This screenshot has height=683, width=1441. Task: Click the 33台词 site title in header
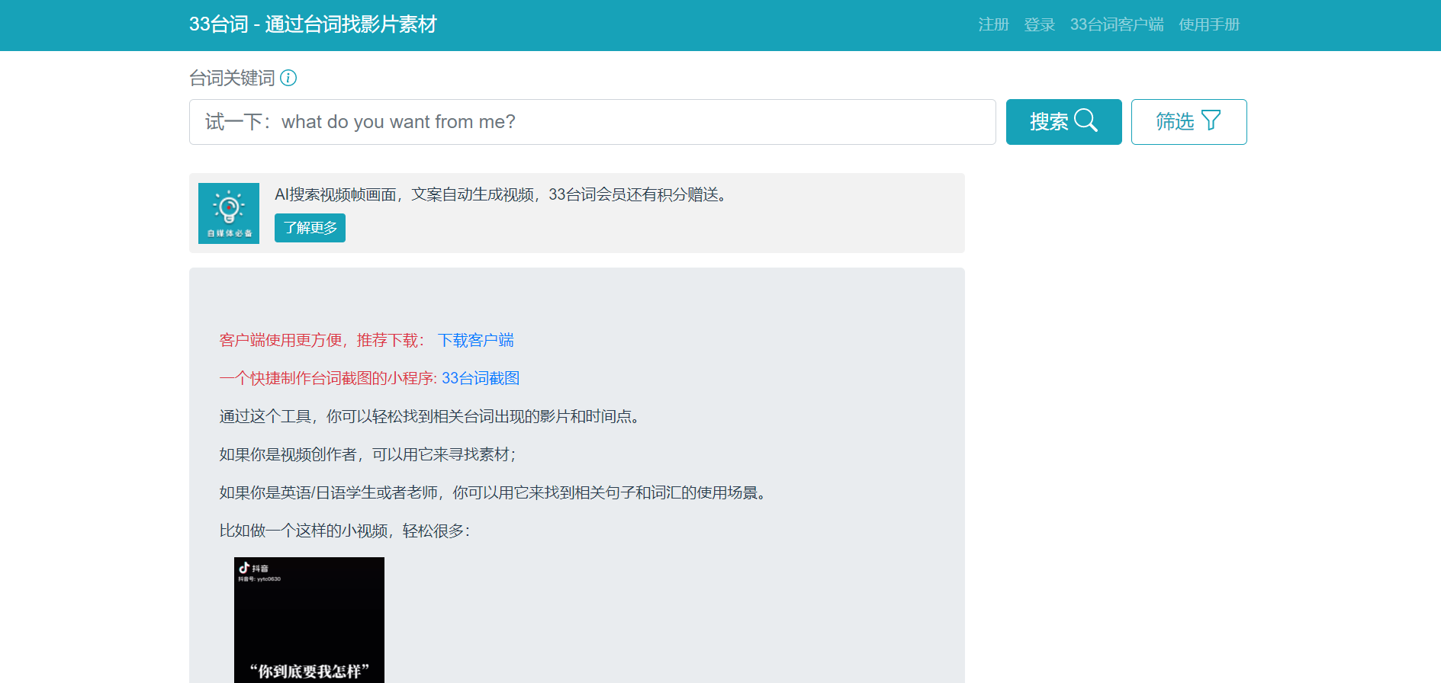click(x=313, y=24)
